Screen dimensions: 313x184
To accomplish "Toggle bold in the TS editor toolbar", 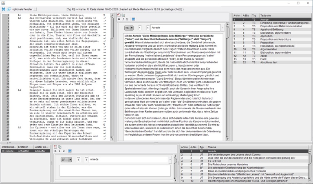I will (x=119, y=19).
